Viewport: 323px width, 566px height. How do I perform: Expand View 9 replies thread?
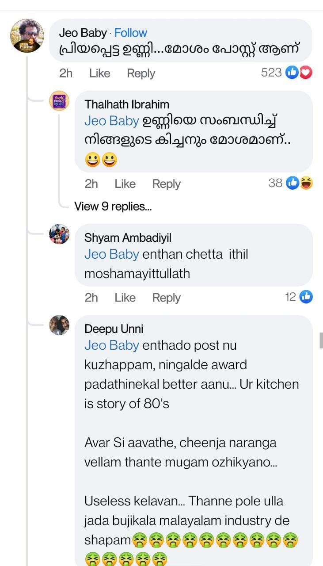click(x=113, y=206)
